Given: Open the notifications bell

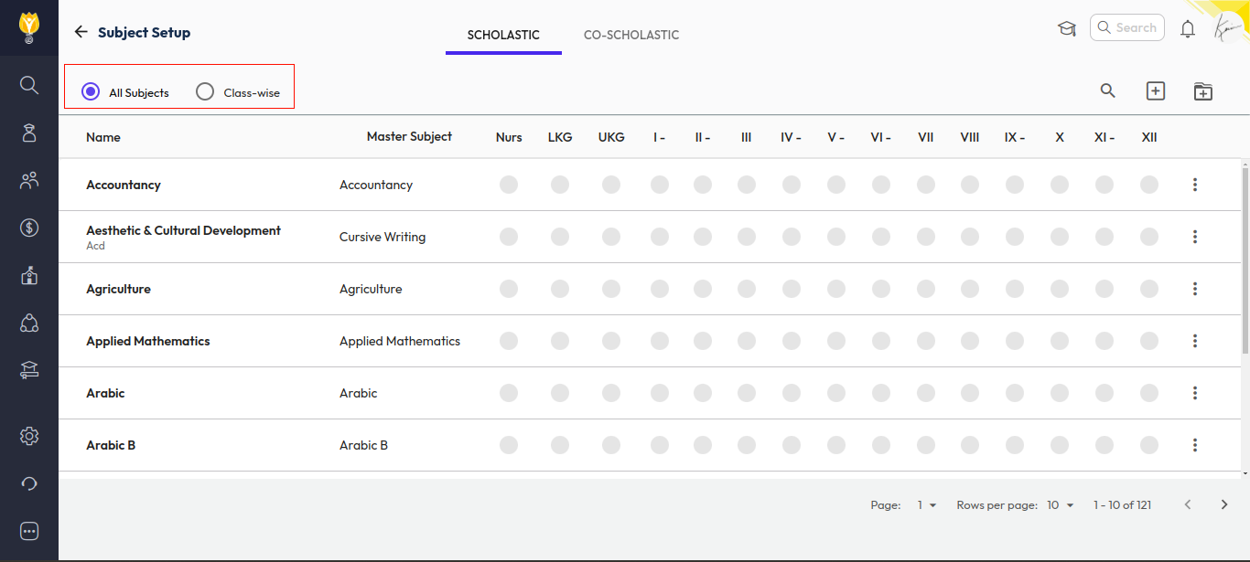Looking at the screenshot, I should [1188, 28].
